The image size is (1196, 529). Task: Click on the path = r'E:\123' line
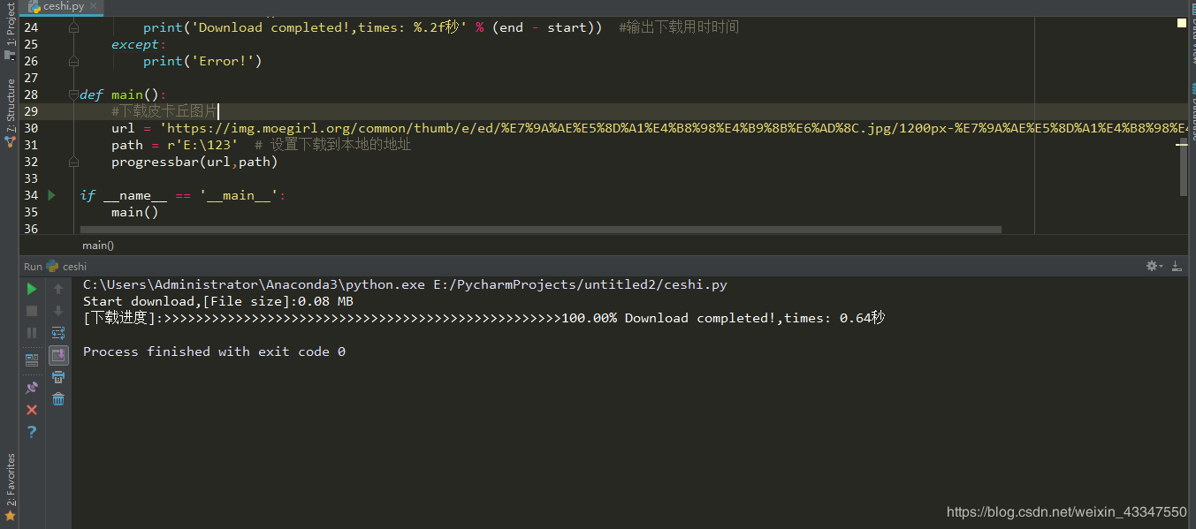click(x=174, y=145)
